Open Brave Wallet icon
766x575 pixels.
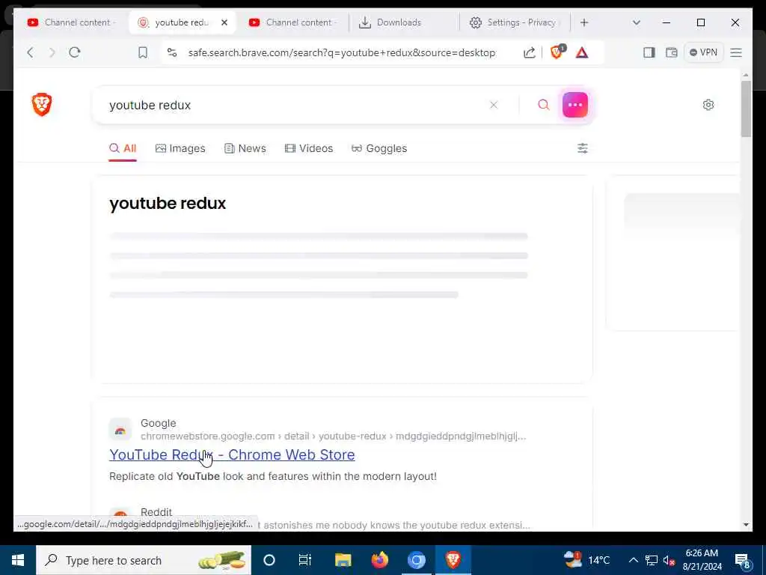click(672, 52)
